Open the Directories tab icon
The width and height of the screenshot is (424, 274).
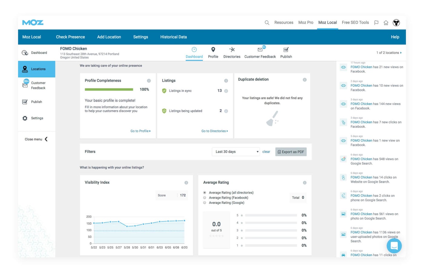232,50
